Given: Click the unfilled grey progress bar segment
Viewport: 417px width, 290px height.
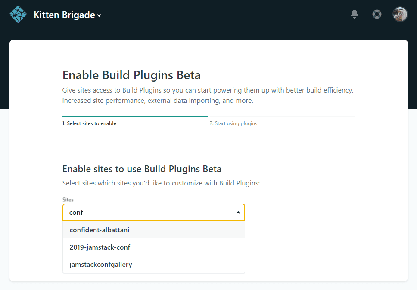Looking at the screenshot, I should click(x=282, y=116).
